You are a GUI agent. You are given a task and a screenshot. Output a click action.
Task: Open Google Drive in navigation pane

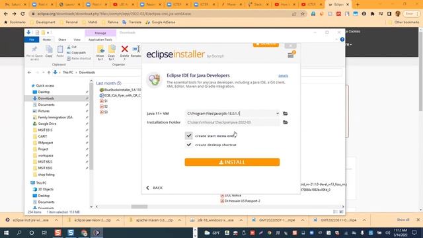(47, 124)
